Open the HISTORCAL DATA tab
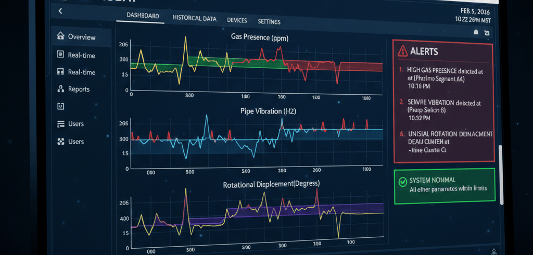The height and width of the screenshot is (255, 533). 195,19
